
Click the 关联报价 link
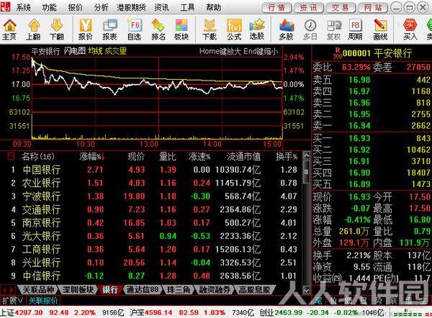pyautogui.click(x=43, y=301)
